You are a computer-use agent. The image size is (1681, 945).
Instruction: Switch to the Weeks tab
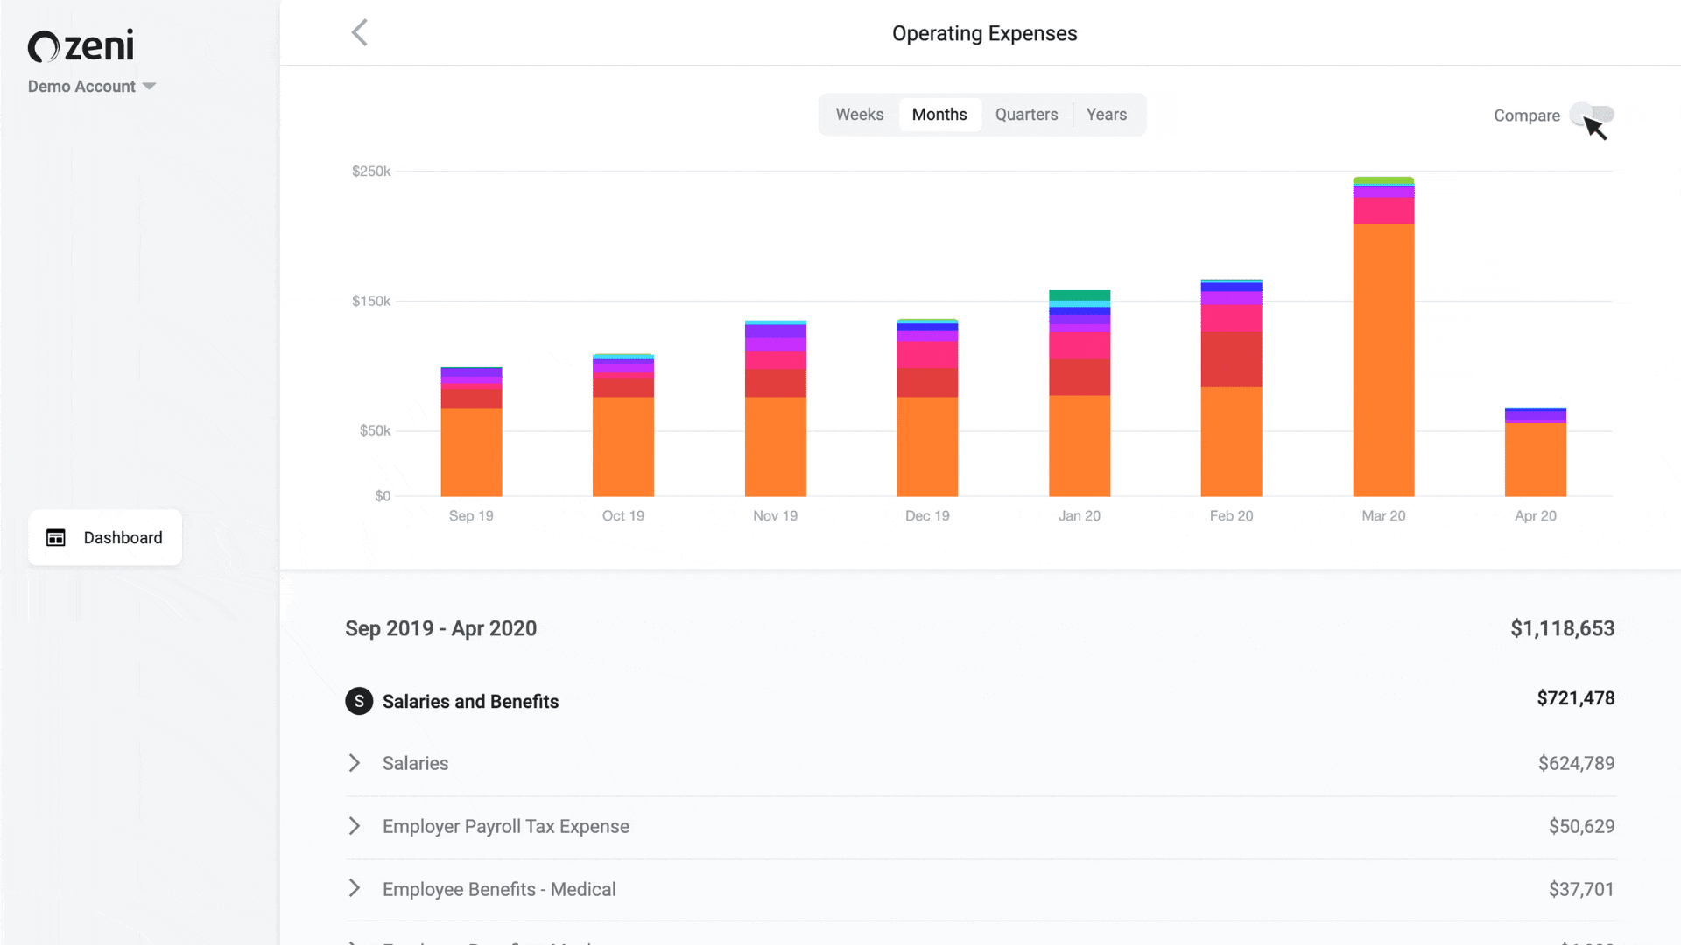tap(859, 115)
